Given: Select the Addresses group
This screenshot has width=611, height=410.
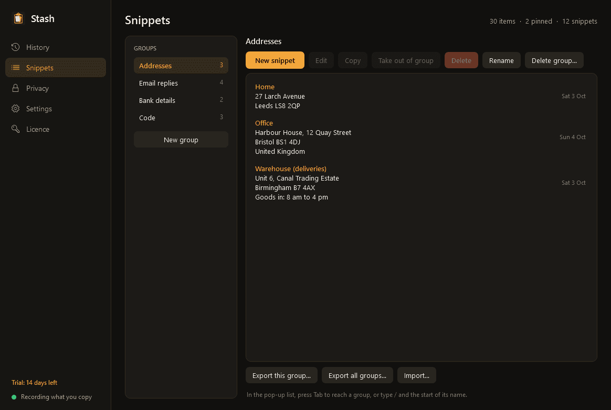Looking at the screenshot, I should click(181, 66).
